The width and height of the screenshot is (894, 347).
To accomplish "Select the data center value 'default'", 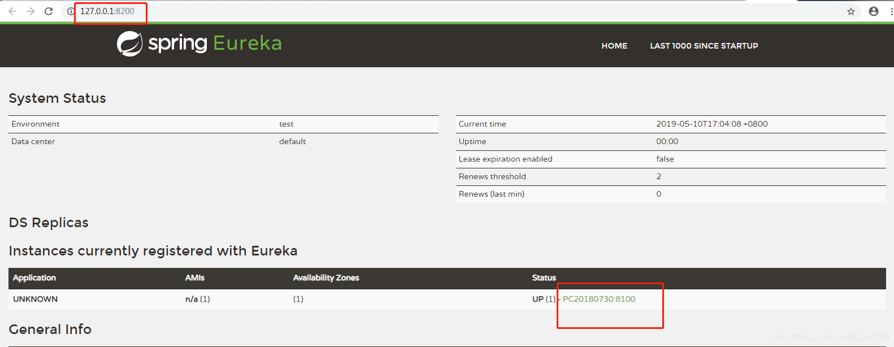I will [293, 141].
